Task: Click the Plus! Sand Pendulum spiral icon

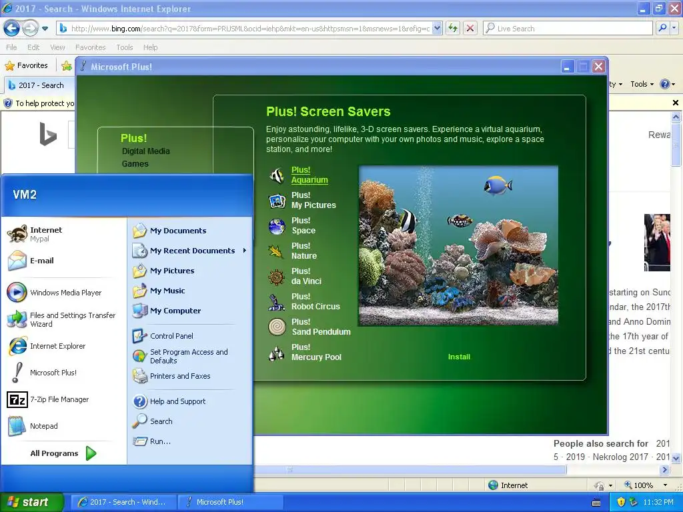Action: tap(277, 327)
